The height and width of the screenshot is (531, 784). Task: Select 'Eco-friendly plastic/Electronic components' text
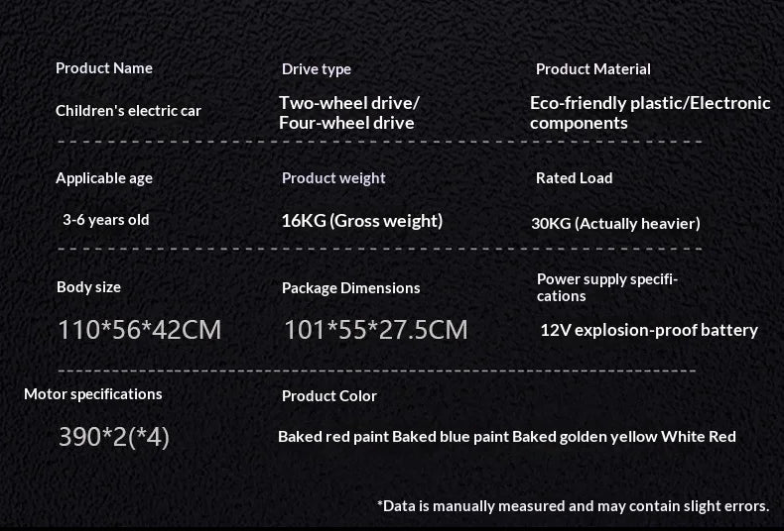650,113
